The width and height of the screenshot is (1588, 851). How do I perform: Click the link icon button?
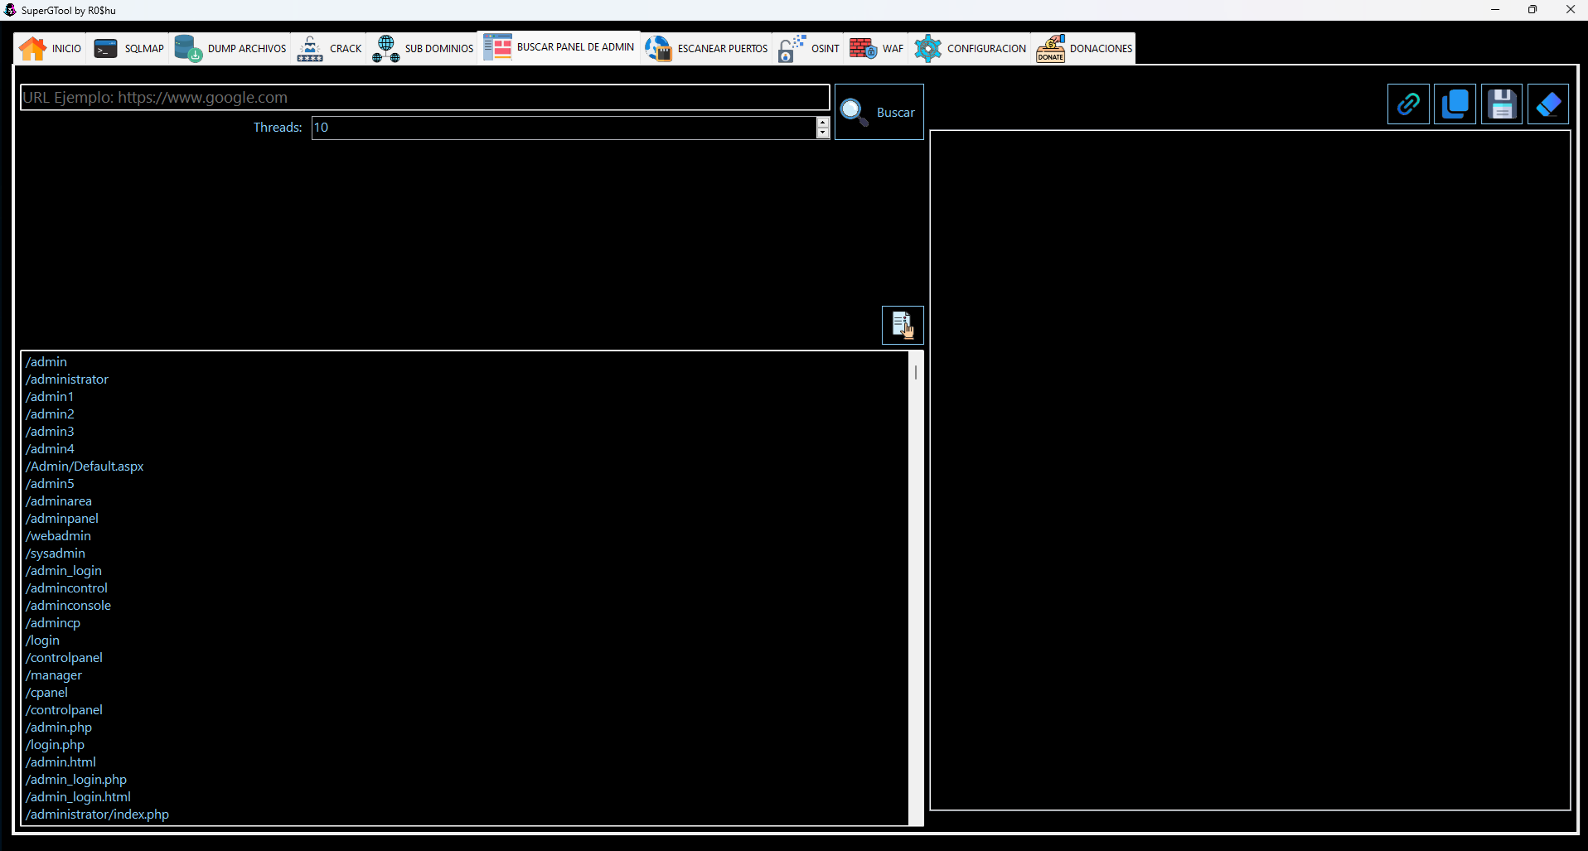pos(1408,104)
